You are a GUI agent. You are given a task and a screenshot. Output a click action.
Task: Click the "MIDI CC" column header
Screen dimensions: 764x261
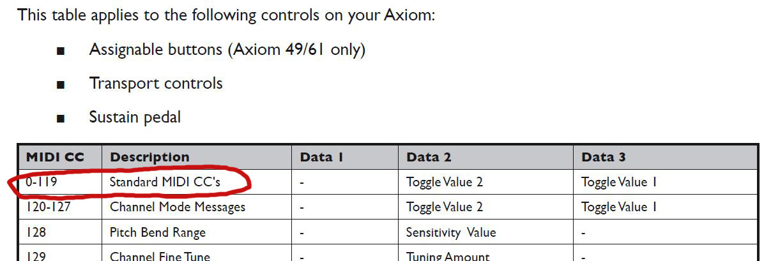[55, 157]
